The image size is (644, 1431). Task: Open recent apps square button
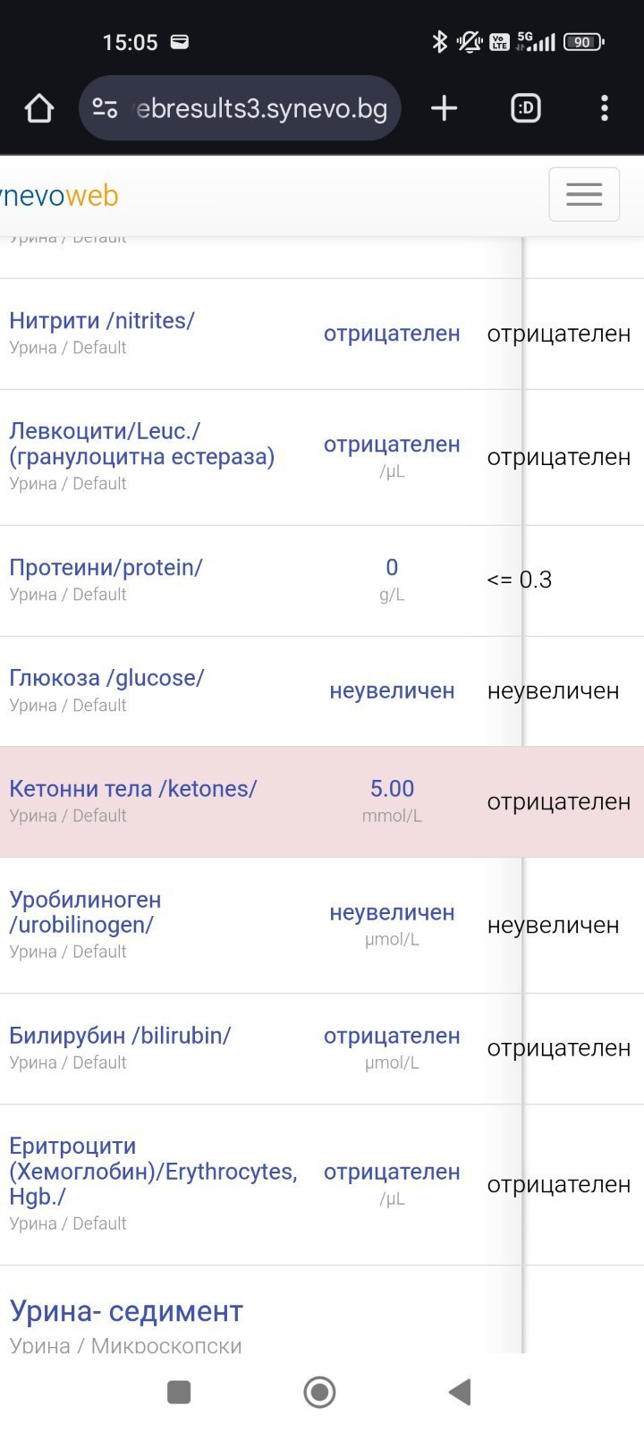(180, 1392)
